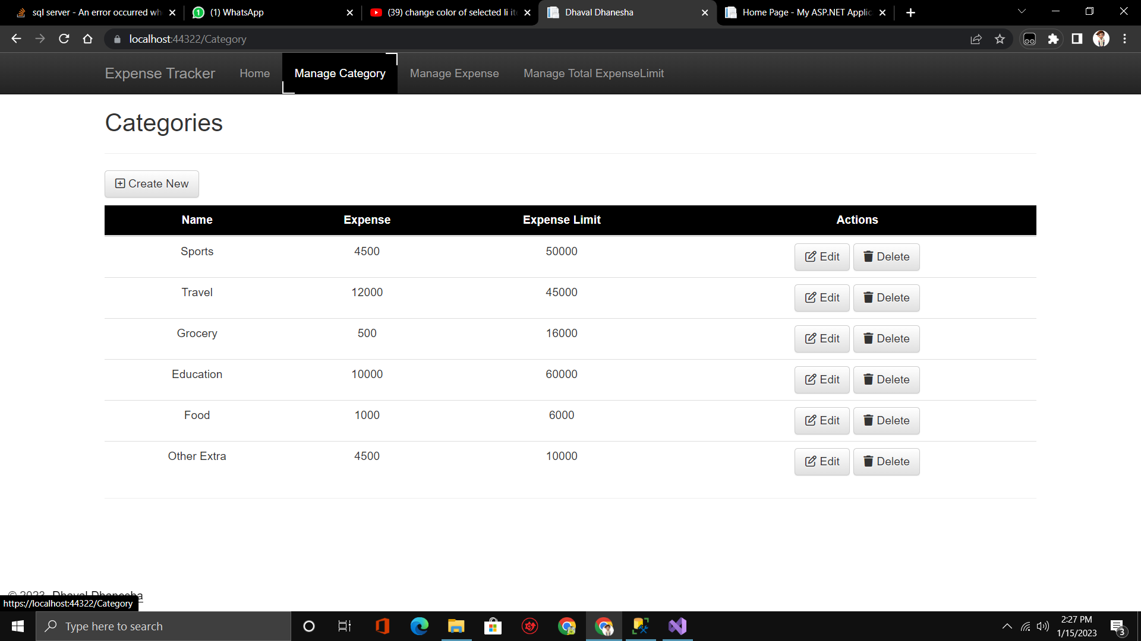Viewport: 1141px width, 641px height.
Task: Open the Chrome profile avatar menu
Action: (x=1101, y=39)
